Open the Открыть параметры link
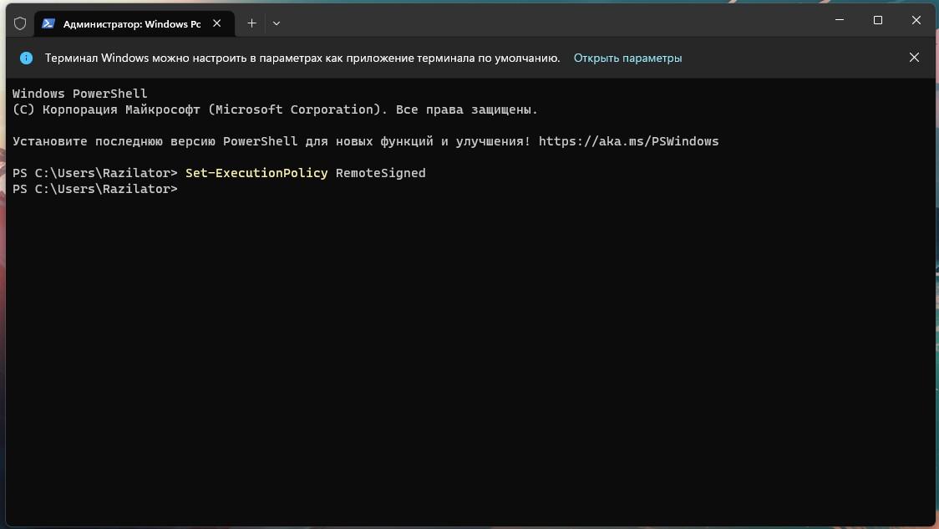The width and height of the screenshot is (939, 529). click(627, 58)
